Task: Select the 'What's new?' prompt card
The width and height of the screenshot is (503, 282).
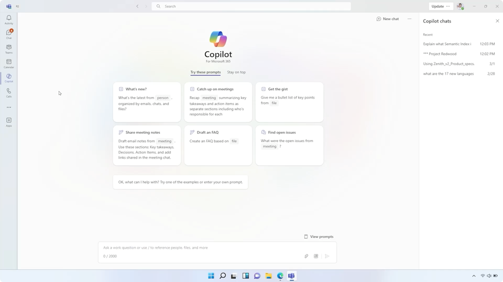Action: coord(147,102)
